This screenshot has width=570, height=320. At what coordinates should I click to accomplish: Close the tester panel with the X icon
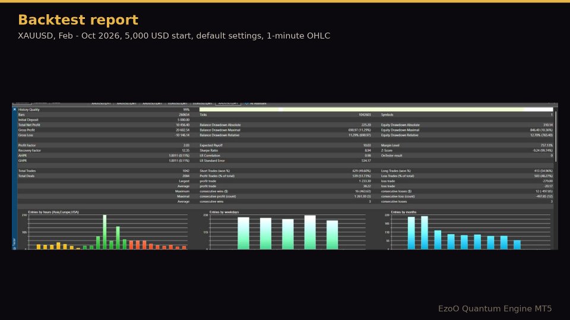(14, 109)
